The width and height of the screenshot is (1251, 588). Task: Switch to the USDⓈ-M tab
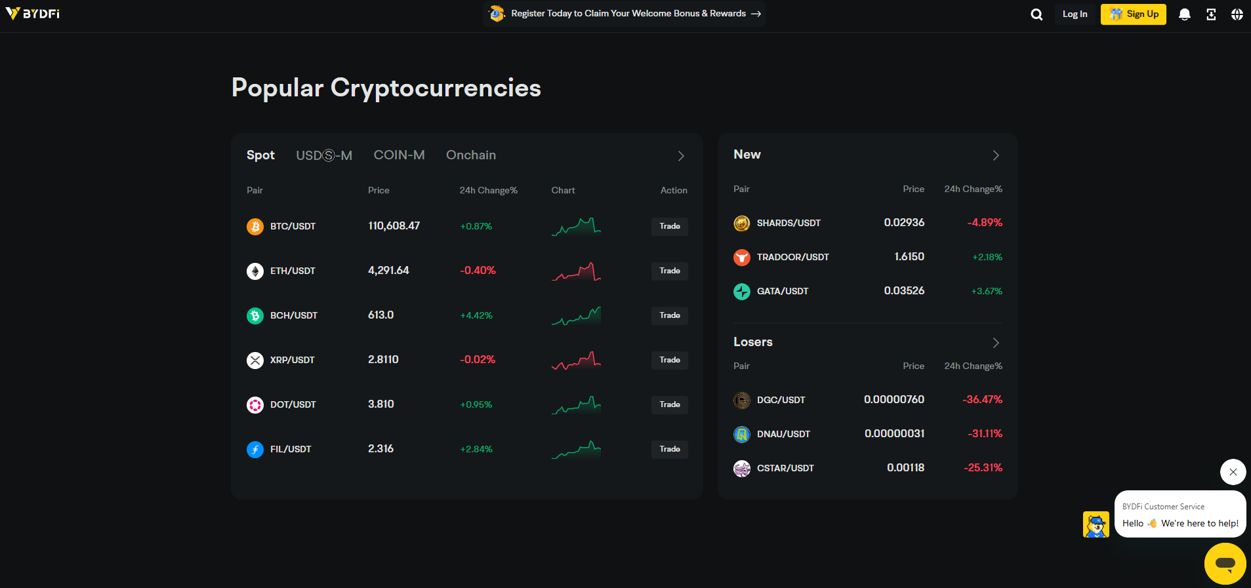click(324, 155)
